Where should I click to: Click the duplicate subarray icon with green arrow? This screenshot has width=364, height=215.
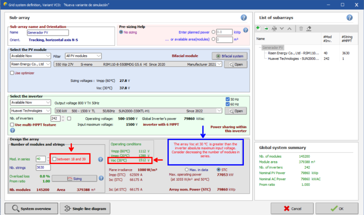266,28
